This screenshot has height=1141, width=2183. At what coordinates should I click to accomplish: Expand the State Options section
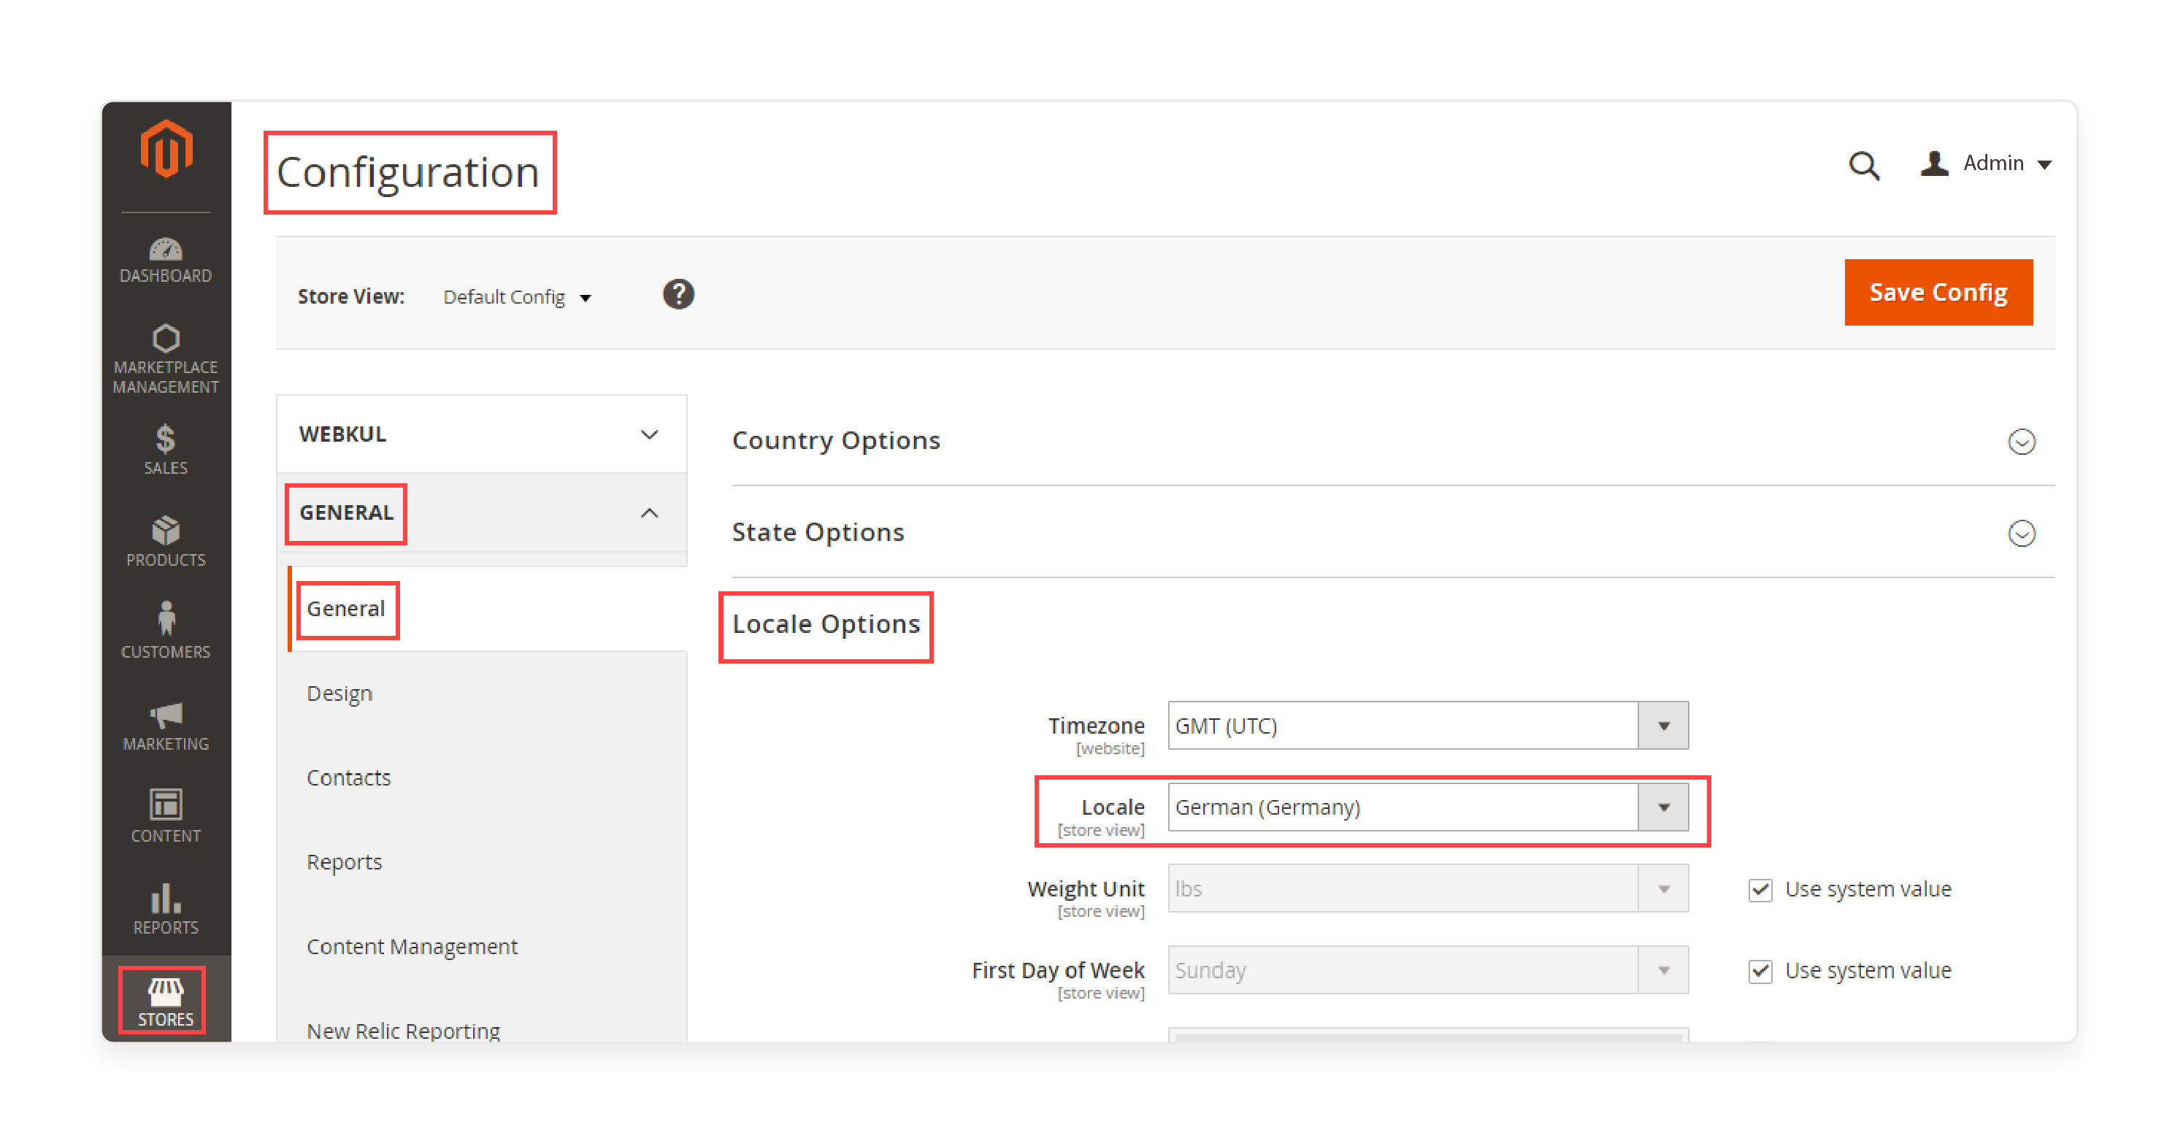coord(2022,531)
